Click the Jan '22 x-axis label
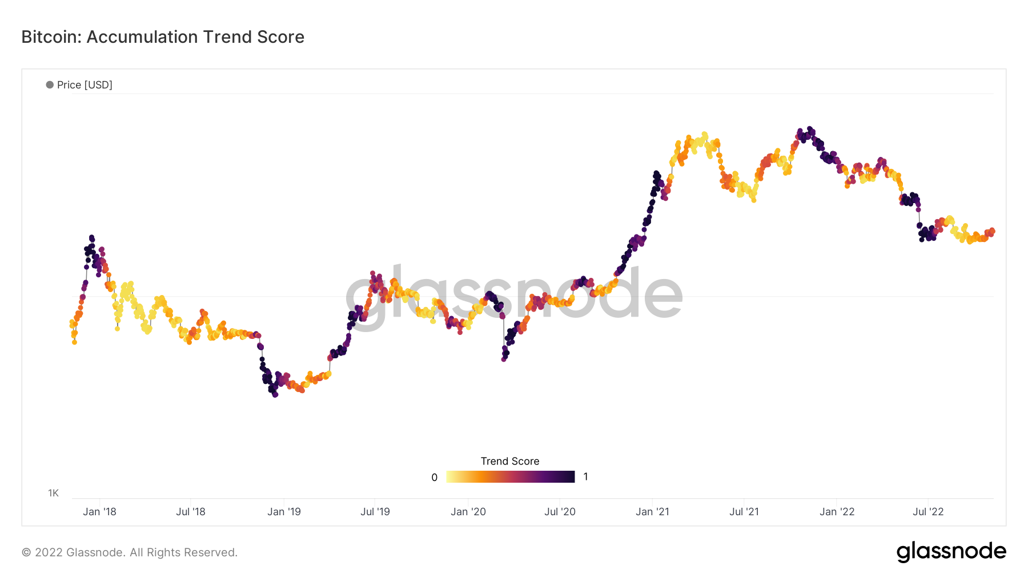 (x=837, y=512)
